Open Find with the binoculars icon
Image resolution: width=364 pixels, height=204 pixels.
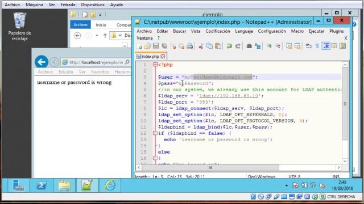[x=249, y=46]
